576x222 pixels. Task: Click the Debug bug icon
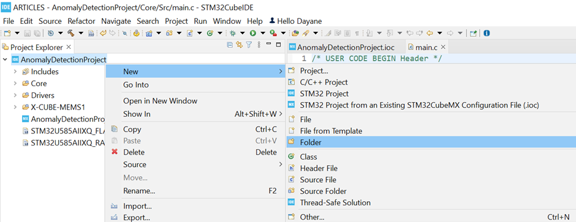coord(232,33)
